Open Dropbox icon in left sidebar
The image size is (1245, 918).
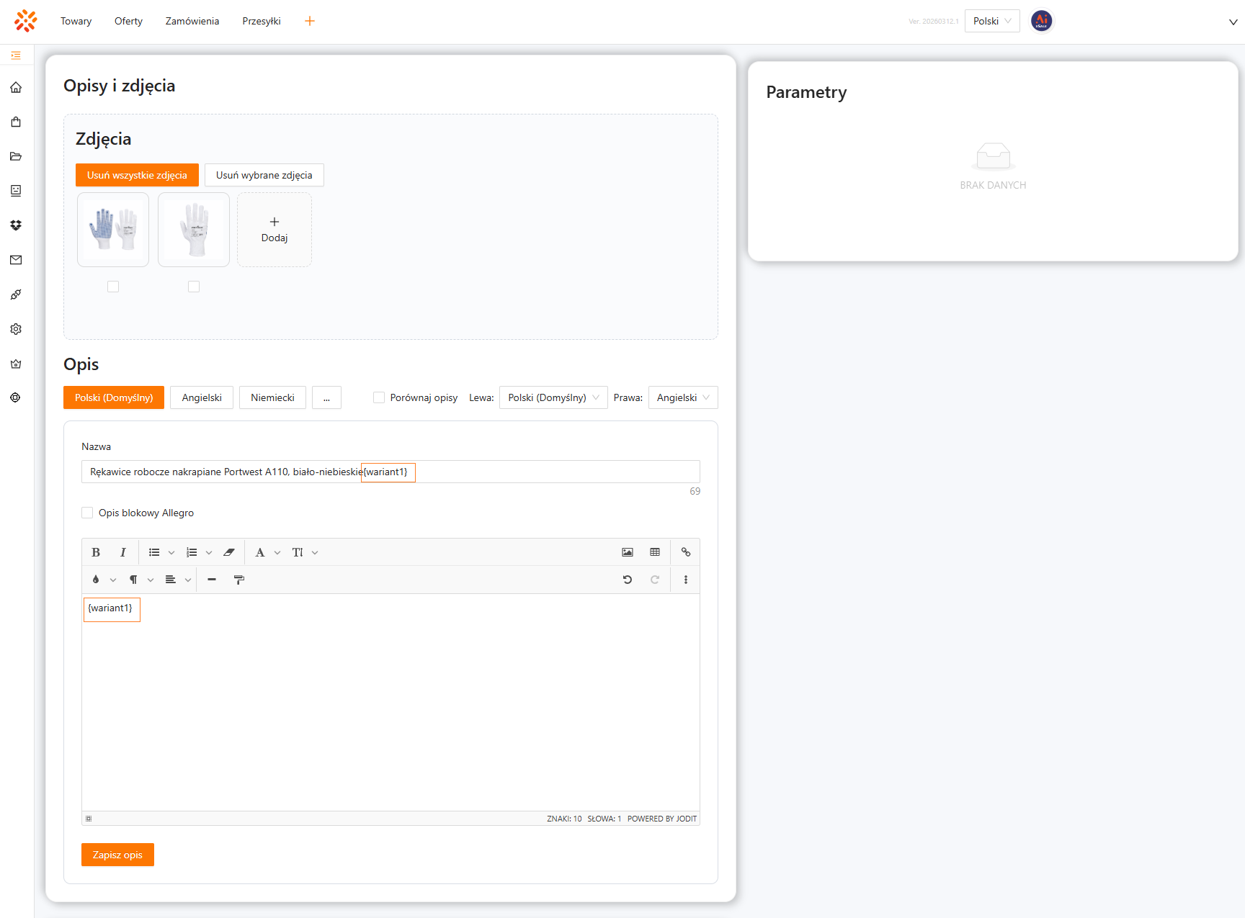pos(16,225)
